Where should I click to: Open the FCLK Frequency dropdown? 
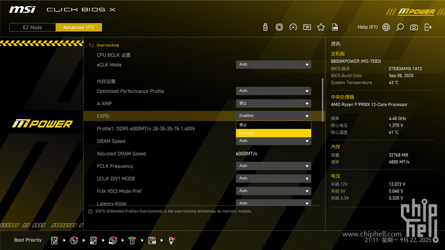tap(273, 166)
